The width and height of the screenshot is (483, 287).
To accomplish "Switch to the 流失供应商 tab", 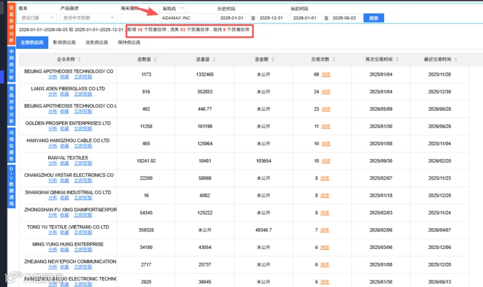I will pos(97,42).
